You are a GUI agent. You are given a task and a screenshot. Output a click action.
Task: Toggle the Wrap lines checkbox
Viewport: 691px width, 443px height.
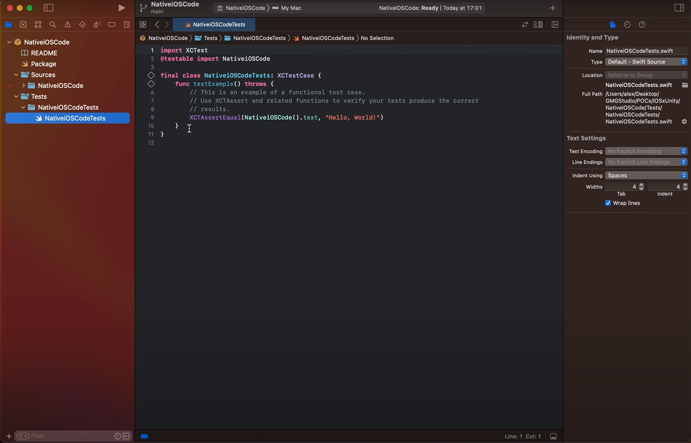[x=608, y=203]
